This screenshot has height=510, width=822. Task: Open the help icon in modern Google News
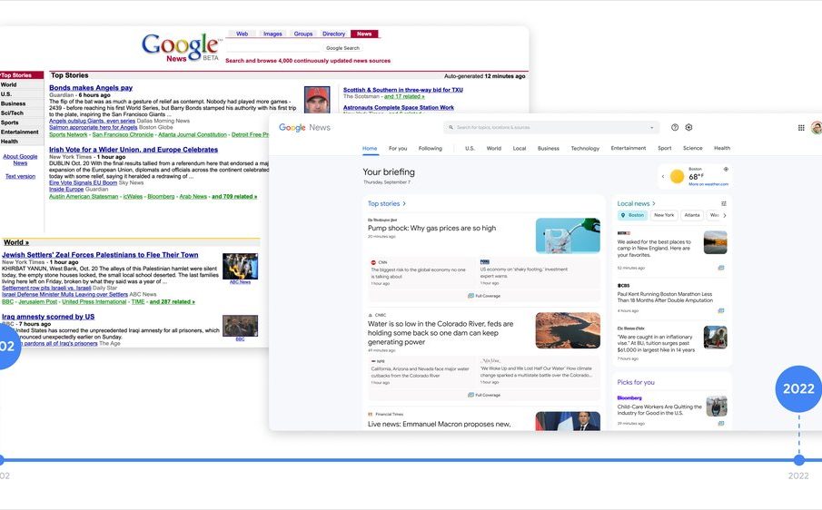tap(675, 127)
